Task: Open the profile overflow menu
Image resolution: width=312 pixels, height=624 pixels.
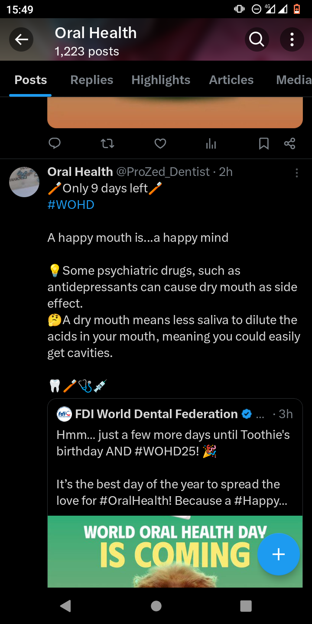Action: coord(292,40)
